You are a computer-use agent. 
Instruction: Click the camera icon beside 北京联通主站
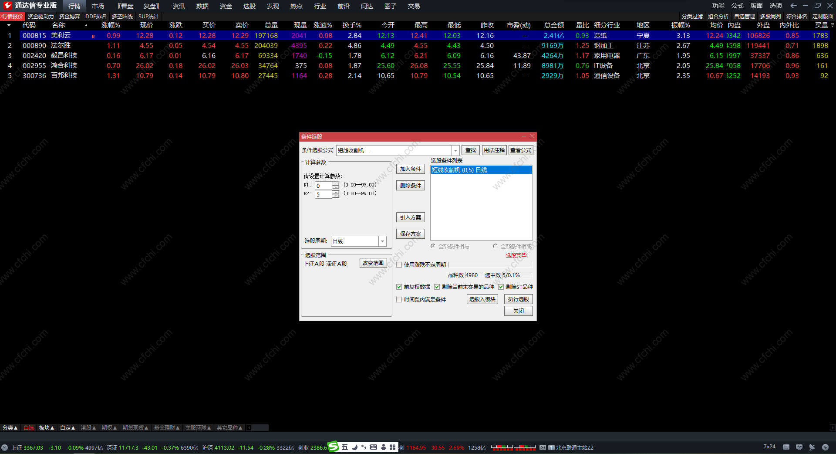click(x=543, y=447)
